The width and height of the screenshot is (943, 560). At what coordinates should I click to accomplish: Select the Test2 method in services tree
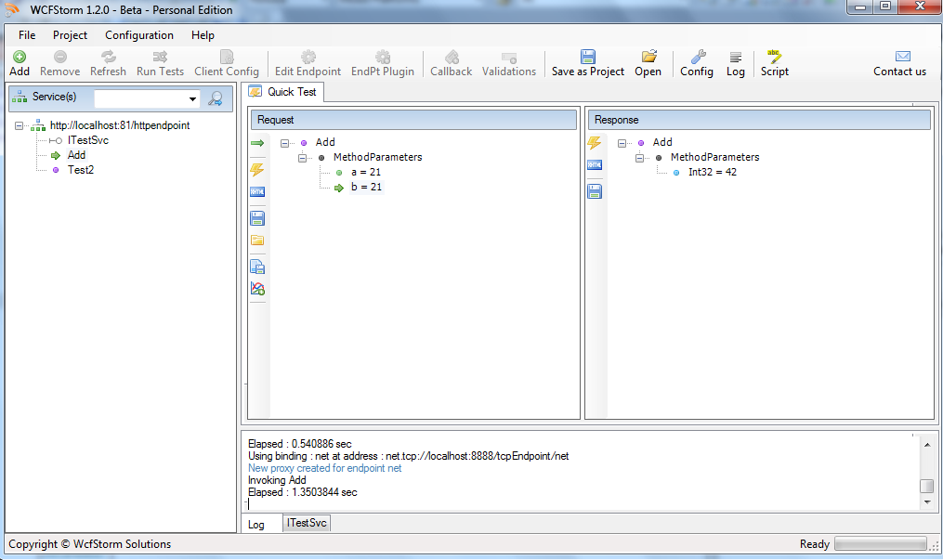click(81, 170)
